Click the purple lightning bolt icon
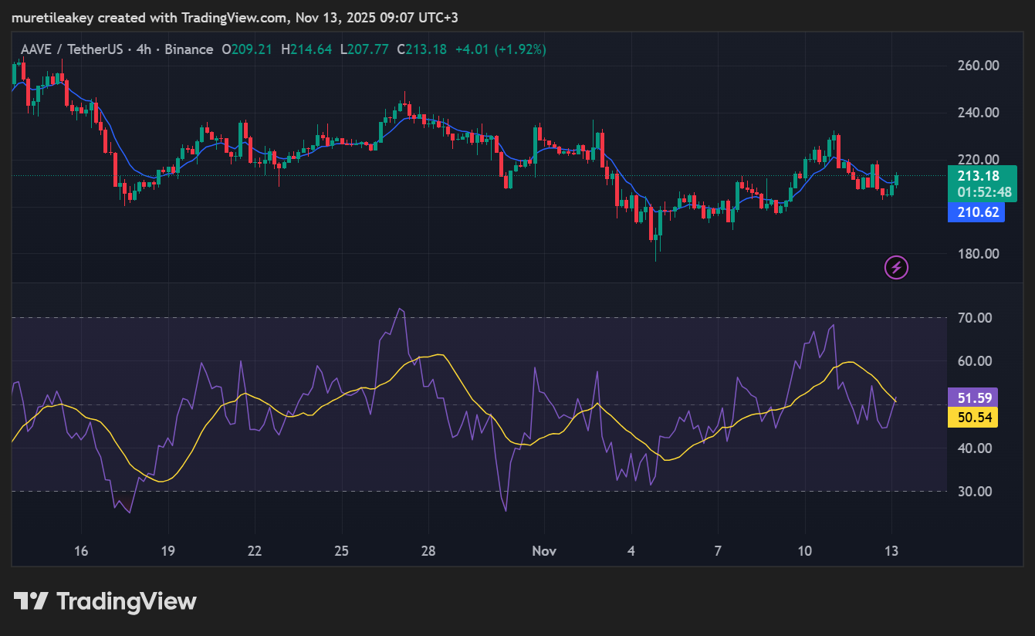This screenshot has width=1035, height=636. [x=896, y=268]
